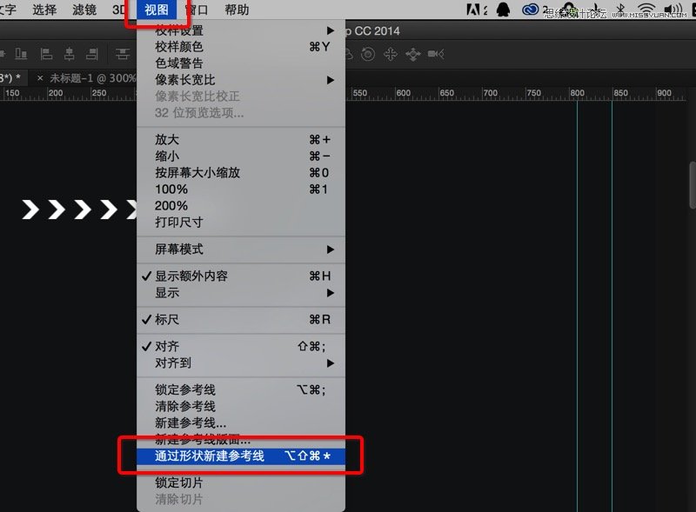The height and width of the screenshot is (512, 696).
Task: Open the 窗口 menu
Action: click(195, 10)
